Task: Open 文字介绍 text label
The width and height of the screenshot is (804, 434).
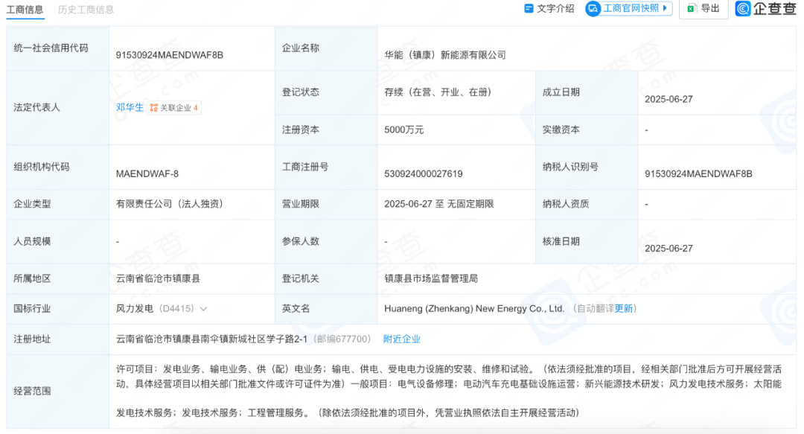Action: pyautogui.click(x=555, y=9)
